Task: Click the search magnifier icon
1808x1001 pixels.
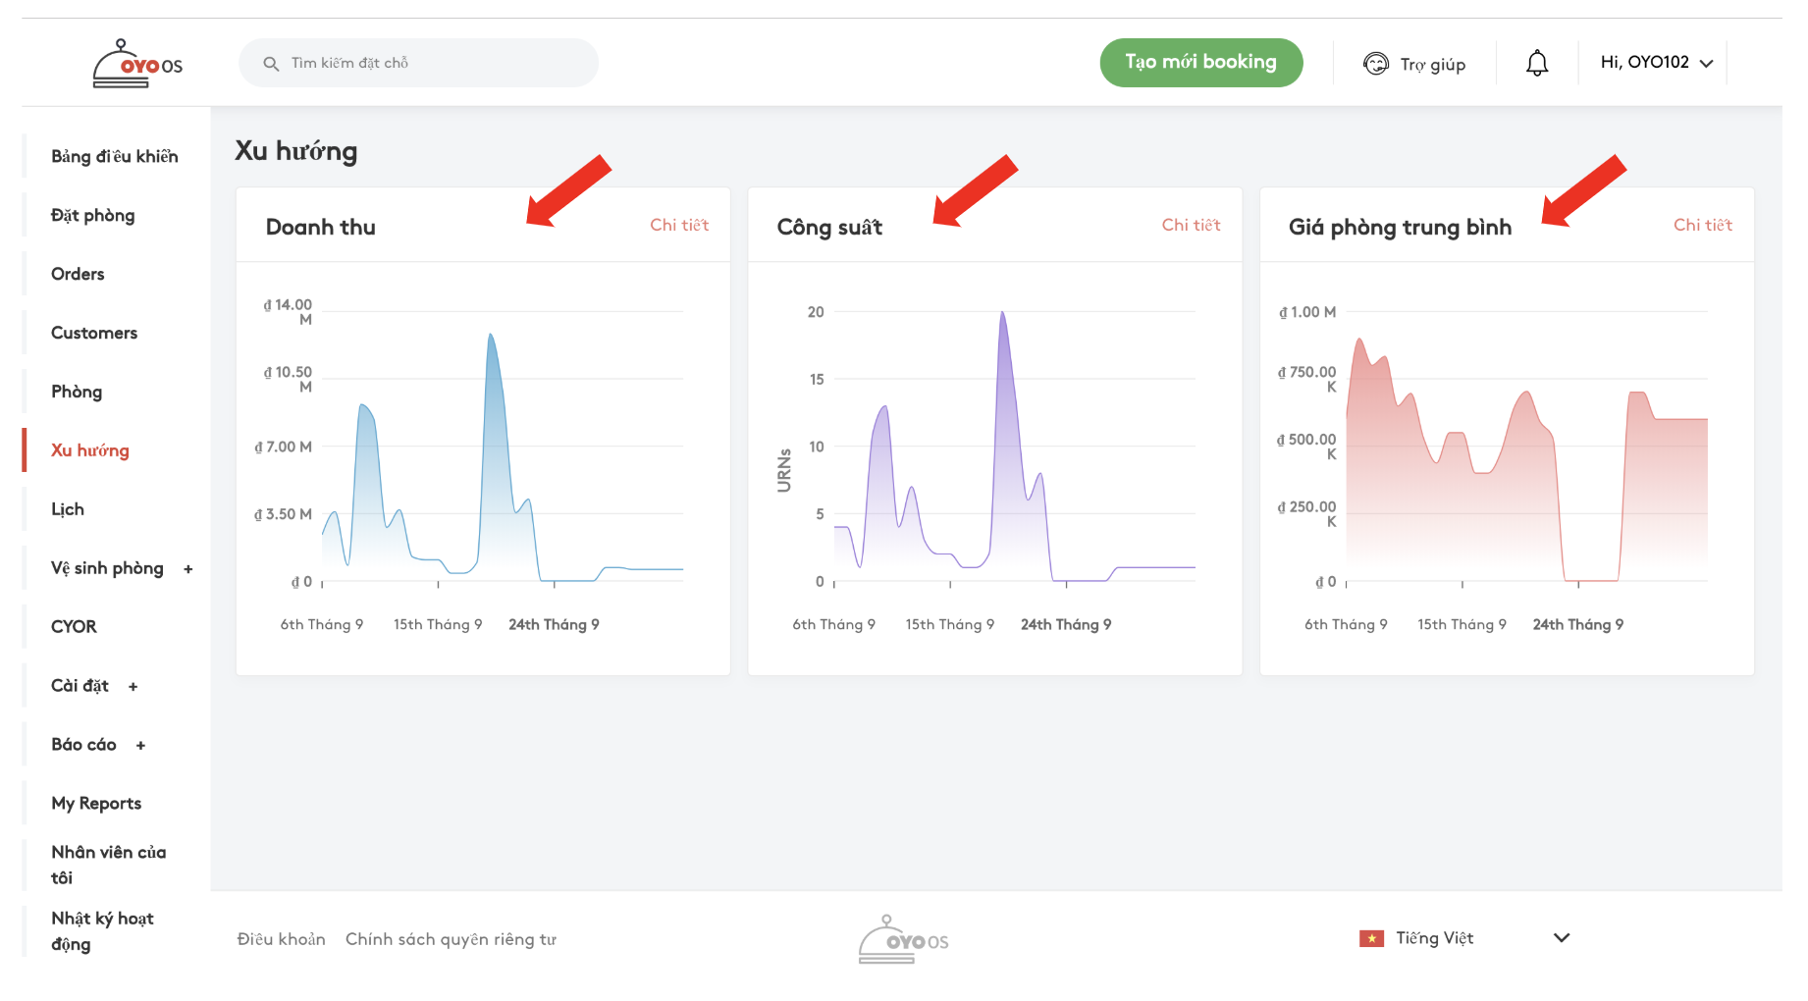Action: pyautogui.click(x=271, y=64)
